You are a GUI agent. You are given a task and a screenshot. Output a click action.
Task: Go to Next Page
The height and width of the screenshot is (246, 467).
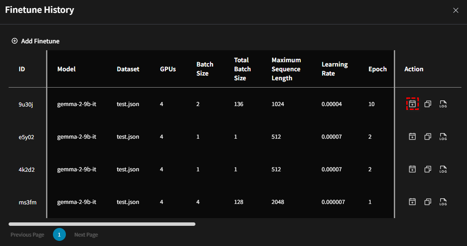pos(86,235)
